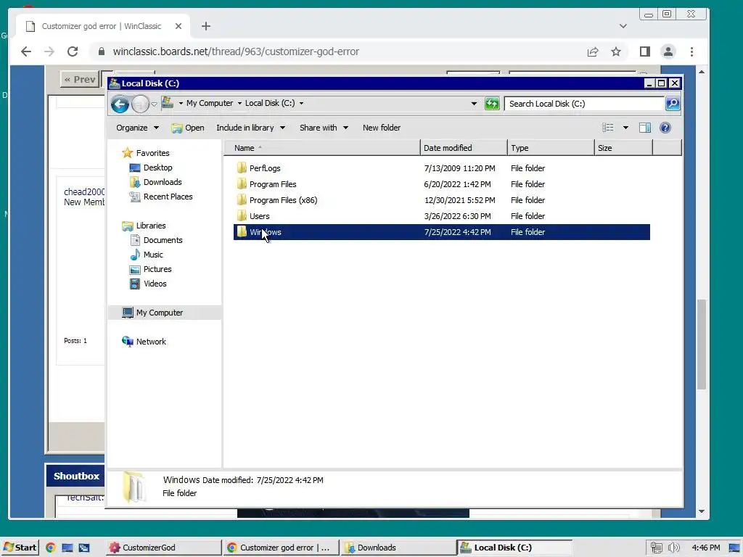Click Show Desktop quick launch icon
Screen dimensions: 743x557
tap(67, 548)
